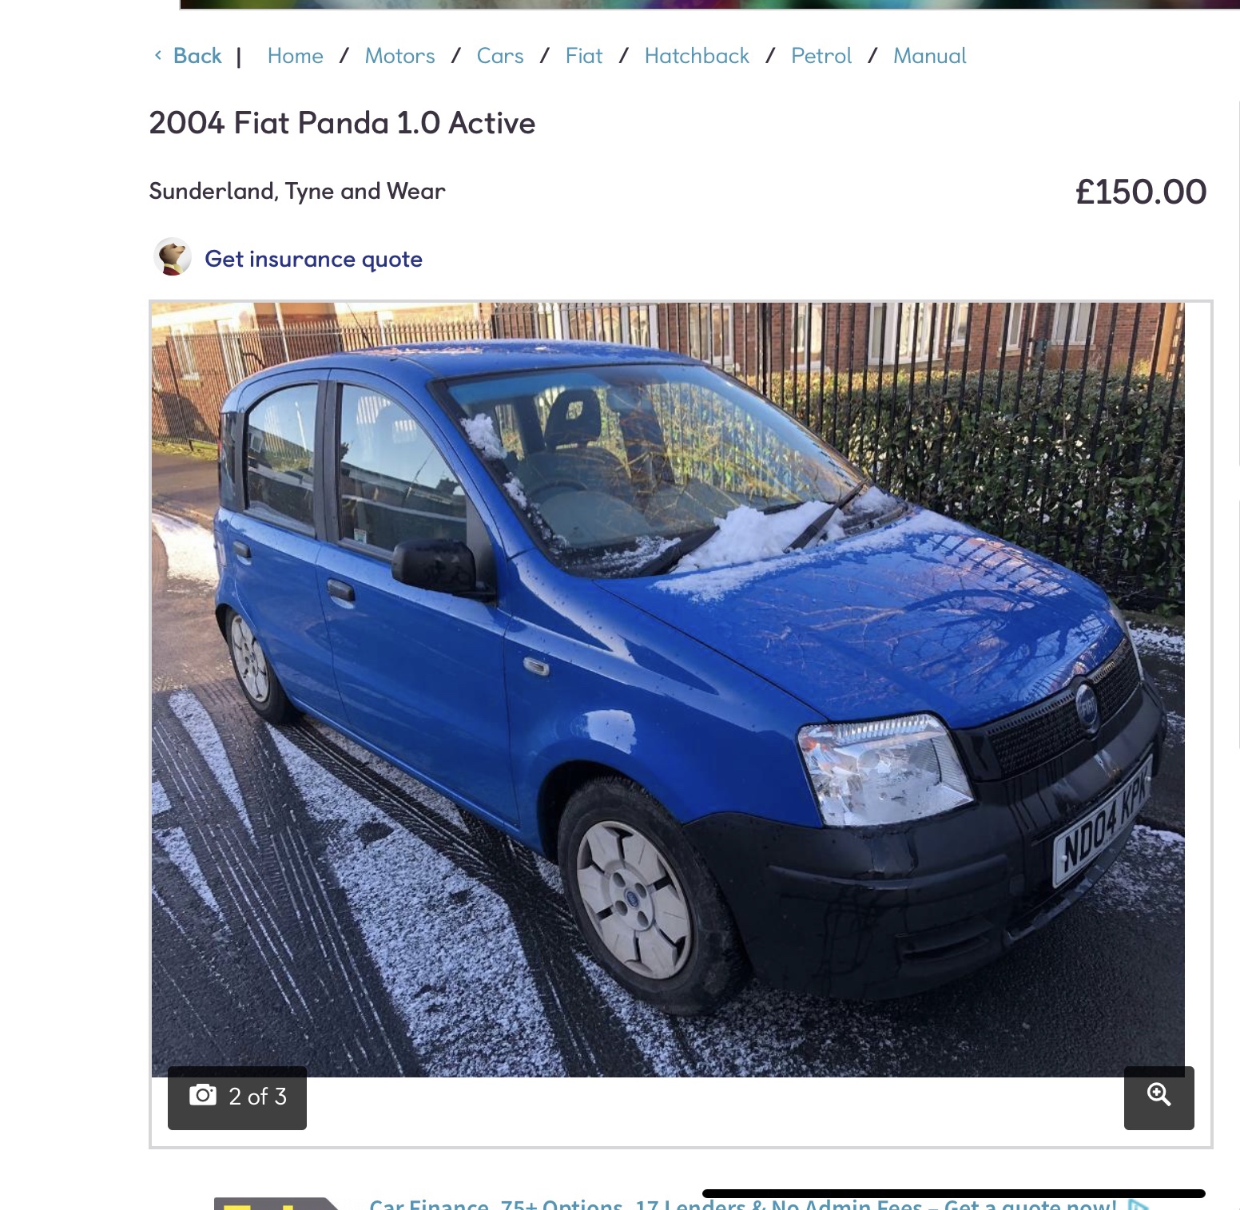Click the meerkat insurance avatar icon
Image resolution: width=1240 pixels, height=1210 pixels.
(x=172, y=257)
